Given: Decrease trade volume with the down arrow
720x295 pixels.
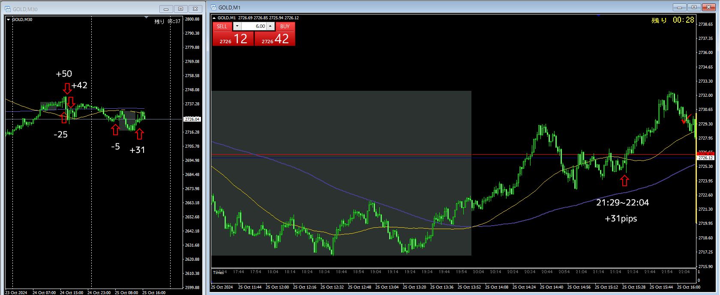Looking at the screenshot, I should tap(237, 26).
